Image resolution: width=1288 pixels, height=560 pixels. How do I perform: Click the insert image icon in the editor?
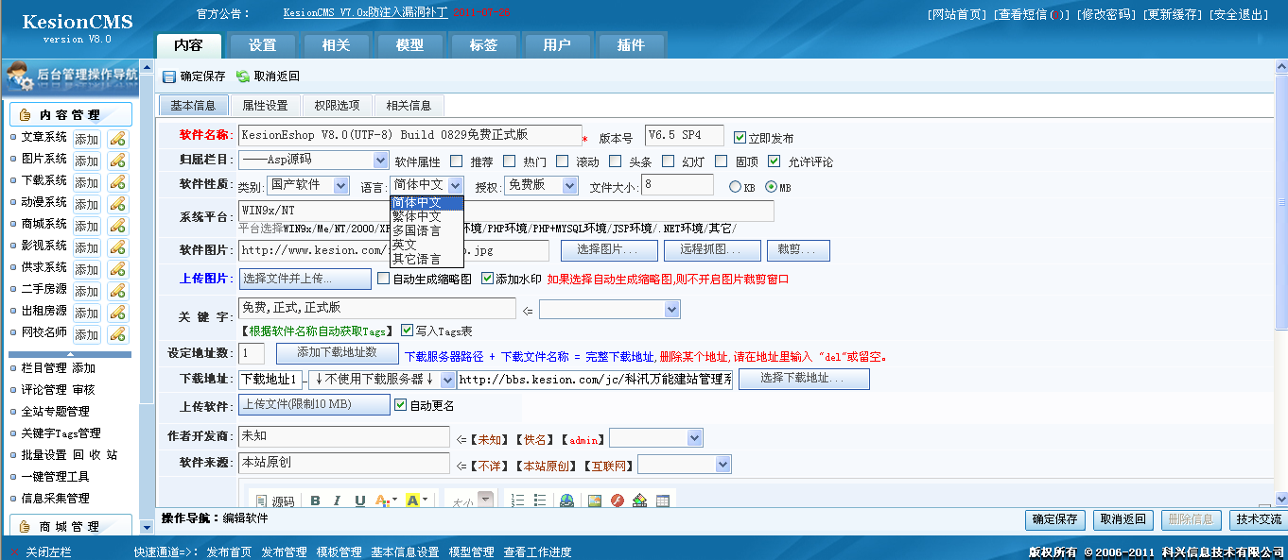point(595,501)
